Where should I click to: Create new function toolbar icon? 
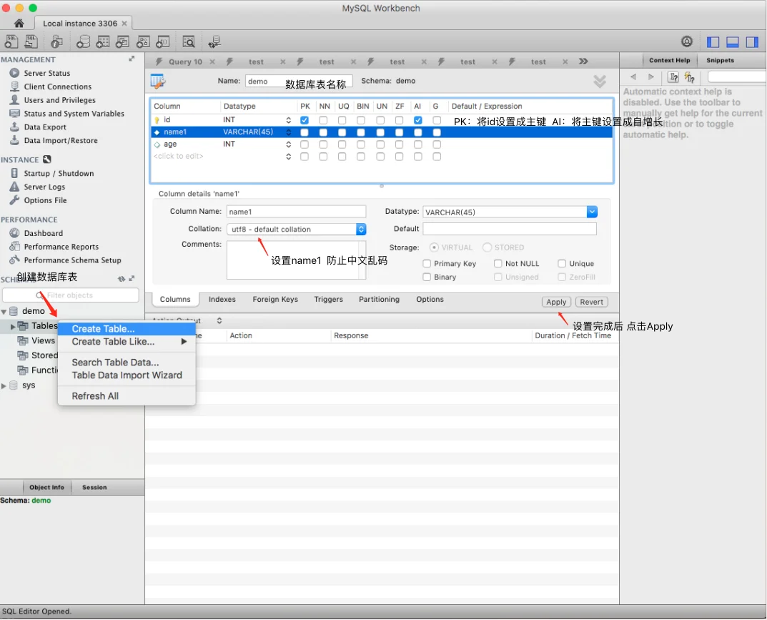click(162, 41)
